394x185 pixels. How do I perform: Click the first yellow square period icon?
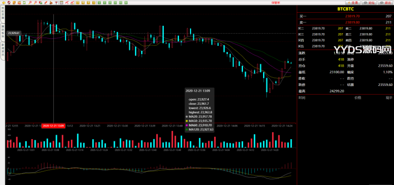(77, 3)
